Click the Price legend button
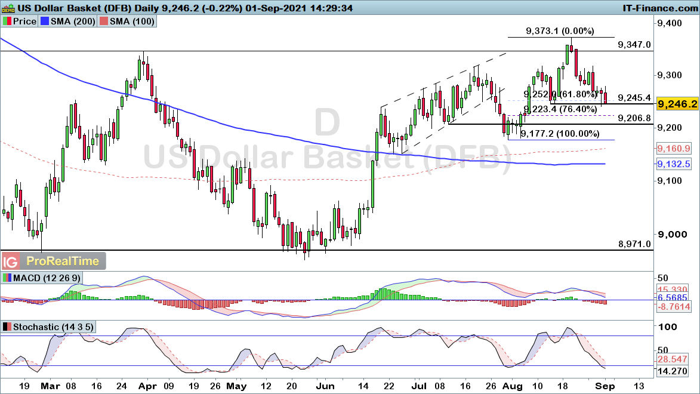The width and height of the screenshot is (700, 394). point(20,21)
